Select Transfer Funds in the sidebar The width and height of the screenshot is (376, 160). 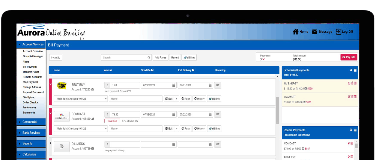click(x=31, y=72)
